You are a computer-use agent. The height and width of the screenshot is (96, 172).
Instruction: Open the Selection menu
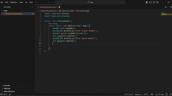pyautogui.click(x=14, y=2)
